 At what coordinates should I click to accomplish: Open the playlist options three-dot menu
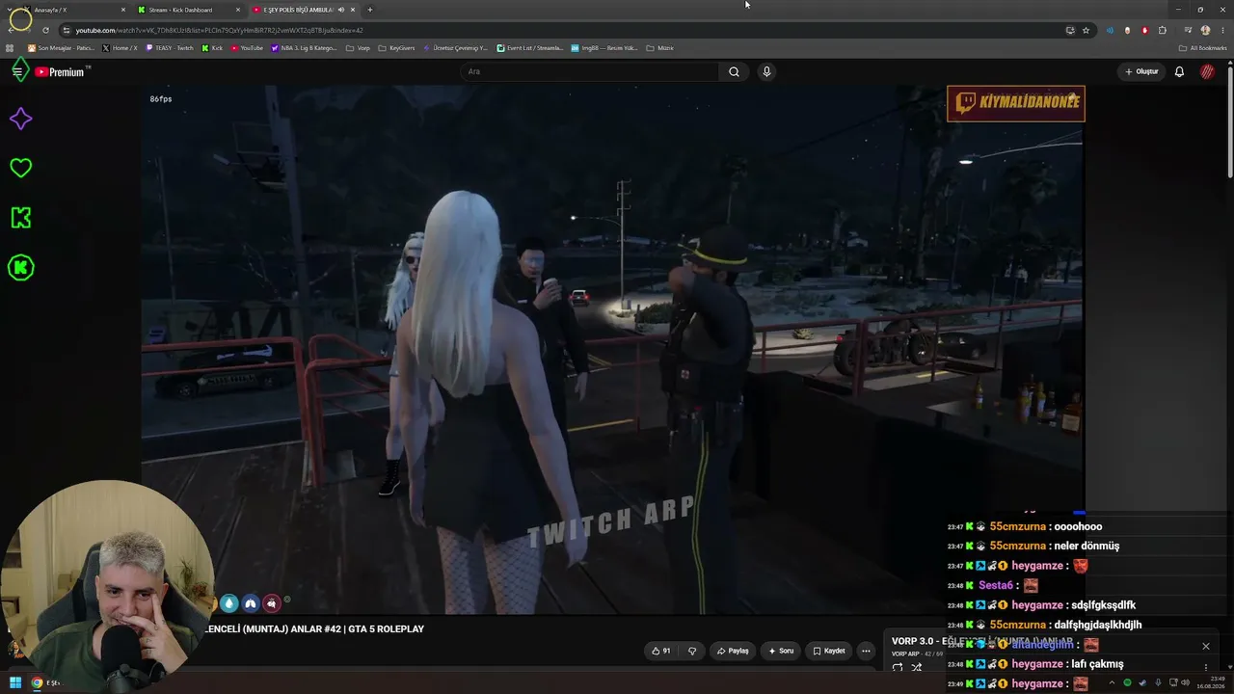coord(1205,667)
